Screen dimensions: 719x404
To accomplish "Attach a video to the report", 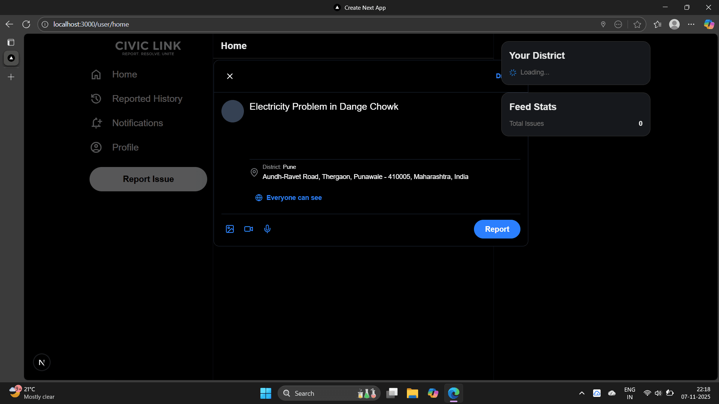I will 248,229.
